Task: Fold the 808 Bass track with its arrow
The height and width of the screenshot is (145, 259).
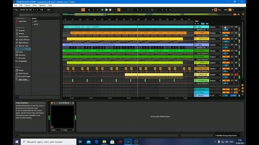Action: click(x=196, y=39)
